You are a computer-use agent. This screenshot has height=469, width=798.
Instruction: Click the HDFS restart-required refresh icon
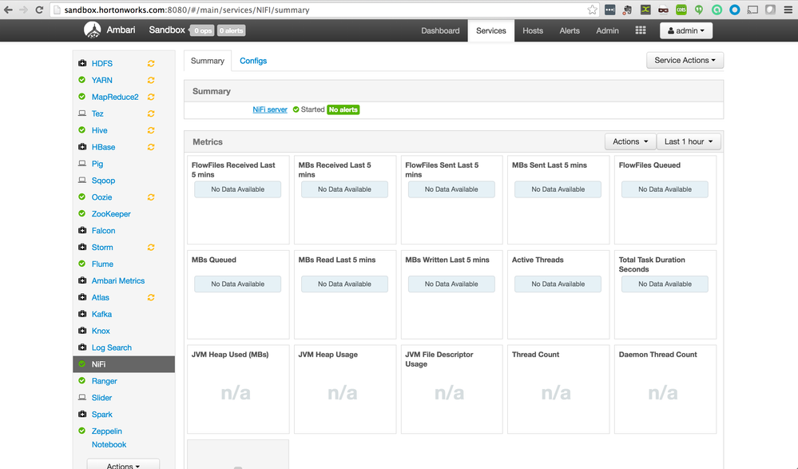coord(151,64)
